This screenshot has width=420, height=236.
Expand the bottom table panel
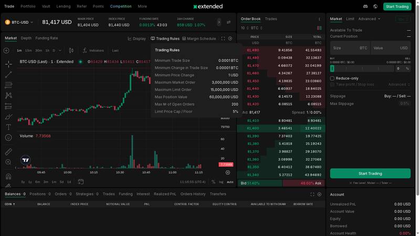coord(312,194)
